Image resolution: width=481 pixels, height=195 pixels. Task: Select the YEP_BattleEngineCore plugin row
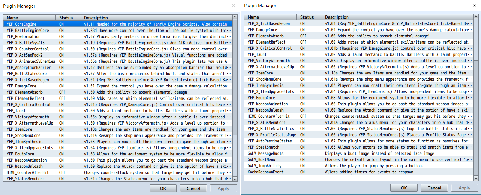click(118, 30)
